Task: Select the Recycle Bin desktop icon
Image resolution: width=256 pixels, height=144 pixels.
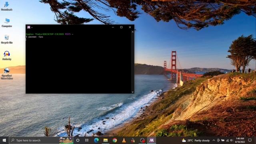Action: (x=7, y=39)
